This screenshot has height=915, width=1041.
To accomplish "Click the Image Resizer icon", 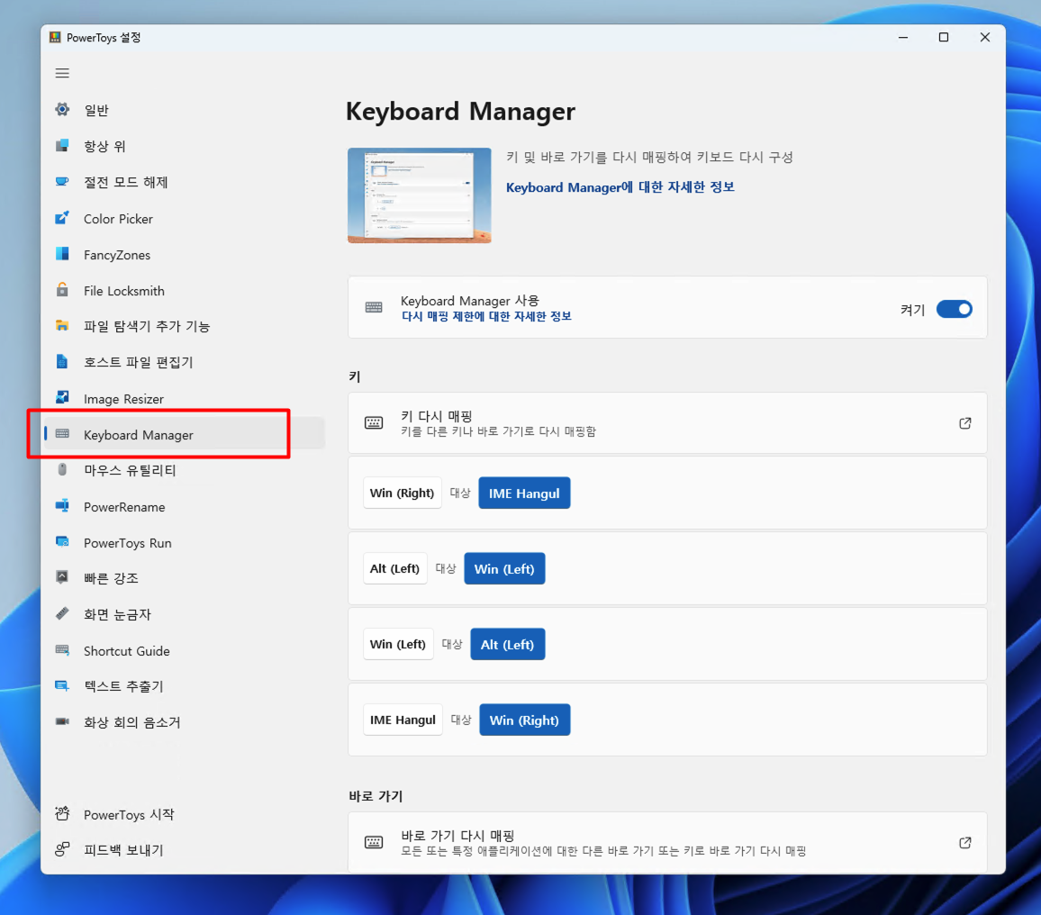I will [x=62, y=398].
